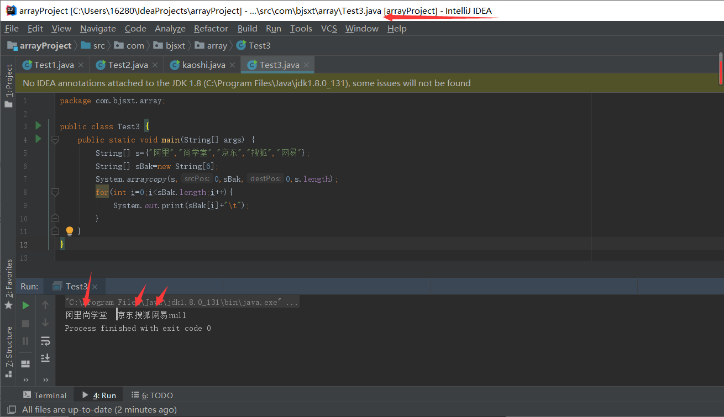Viewport: 724px width, 417px height.
Task: Click bjsxt package in navigation breadcrumb
Action: [x=169, y=45]
